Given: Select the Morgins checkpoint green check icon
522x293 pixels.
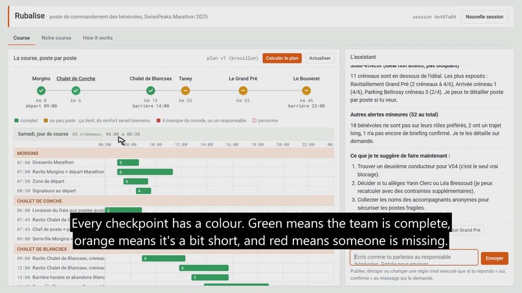Looking at the screenshot, I should [41, 91].
